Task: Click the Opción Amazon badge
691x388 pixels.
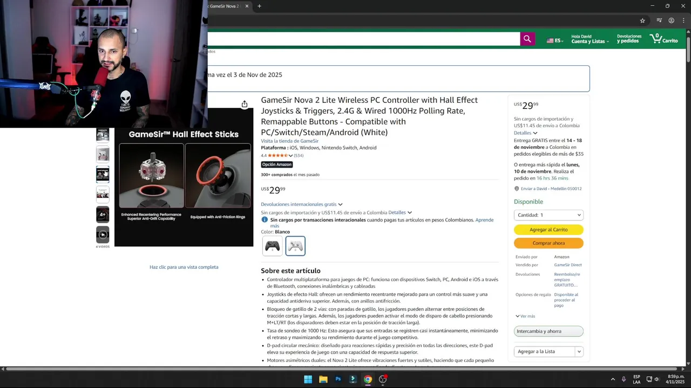Action: 277,164
